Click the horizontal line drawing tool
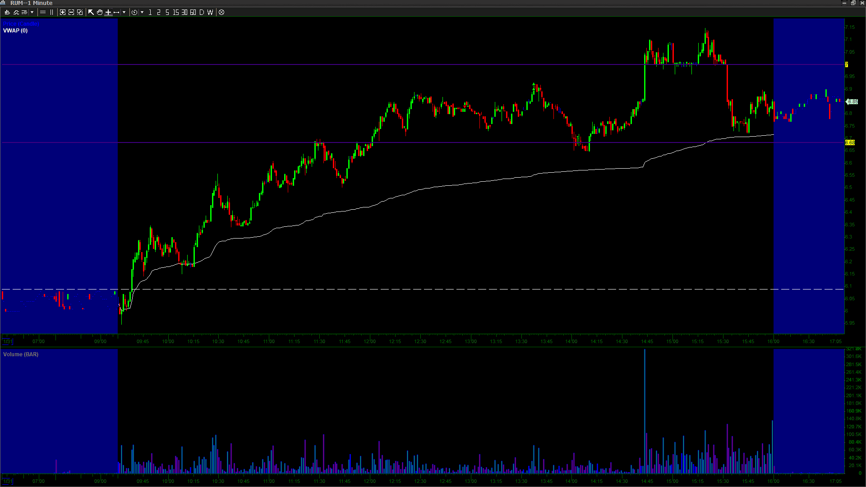Screen dimensions: 866x487 (43, 12)
